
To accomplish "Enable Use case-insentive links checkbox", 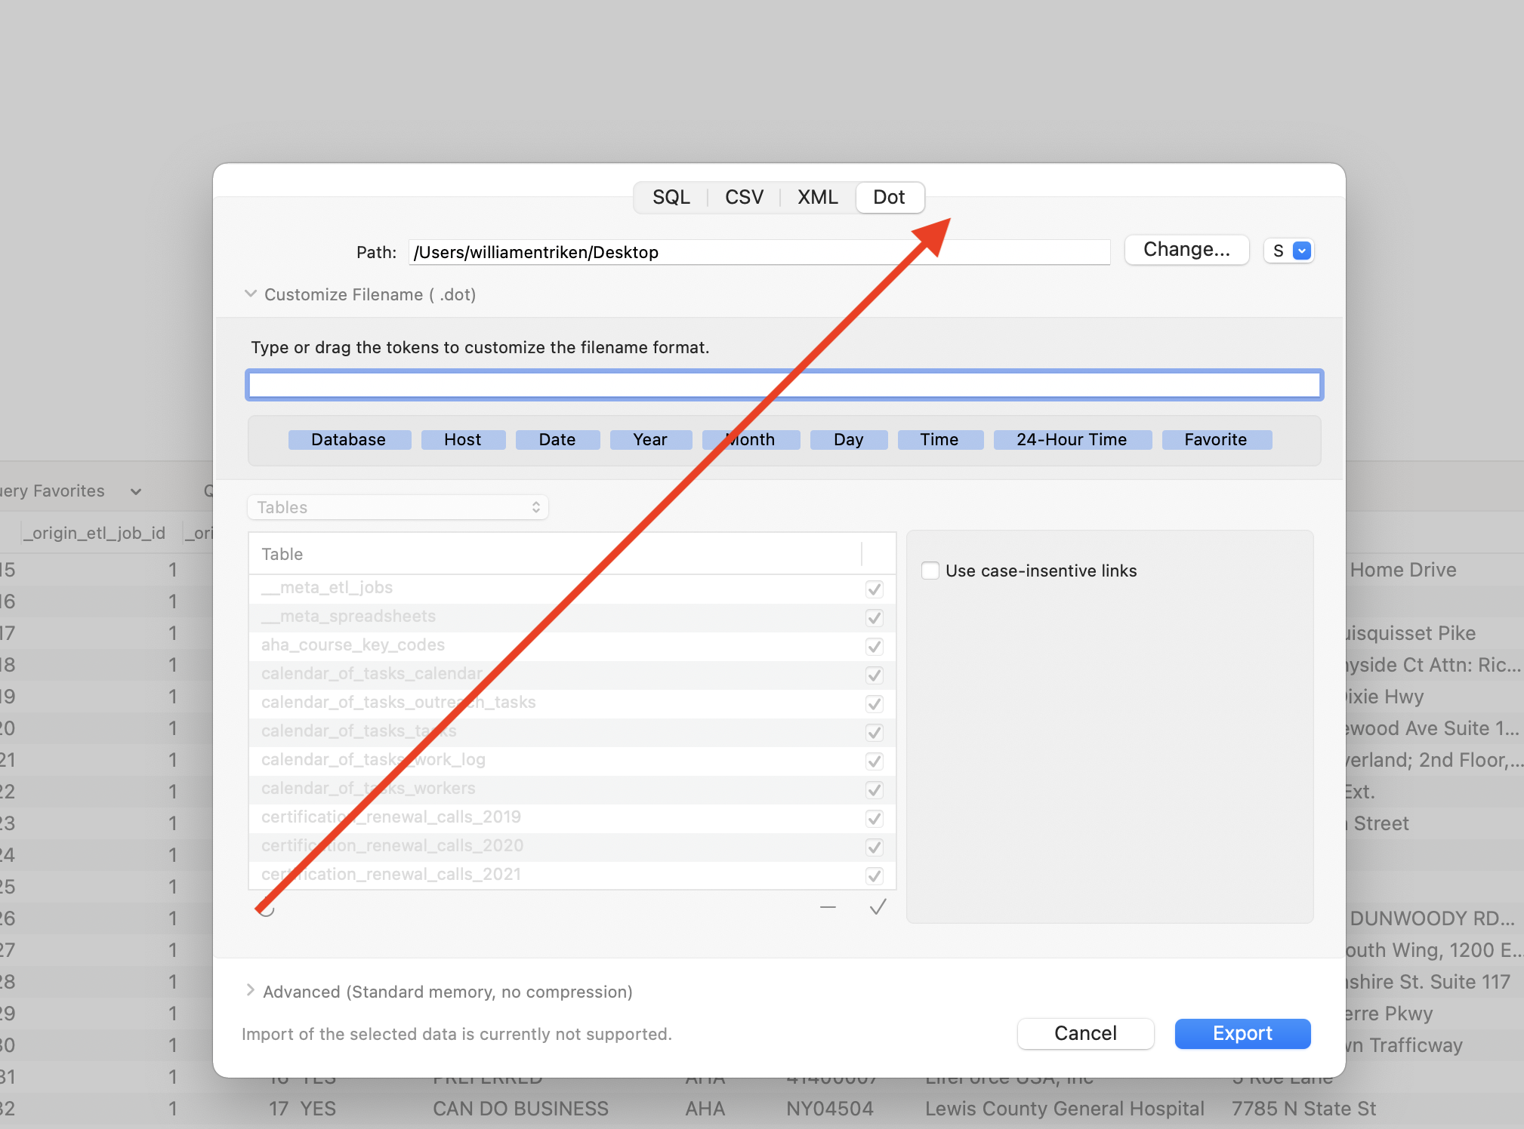I will click(x=930, y=571).
